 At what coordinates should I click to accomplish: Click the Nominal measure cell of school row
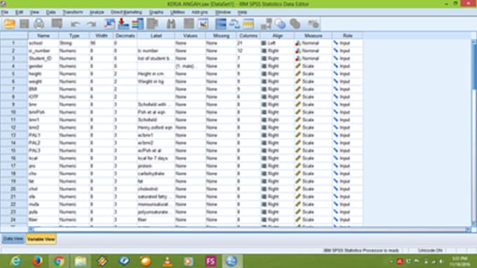[x=313, y=43]
